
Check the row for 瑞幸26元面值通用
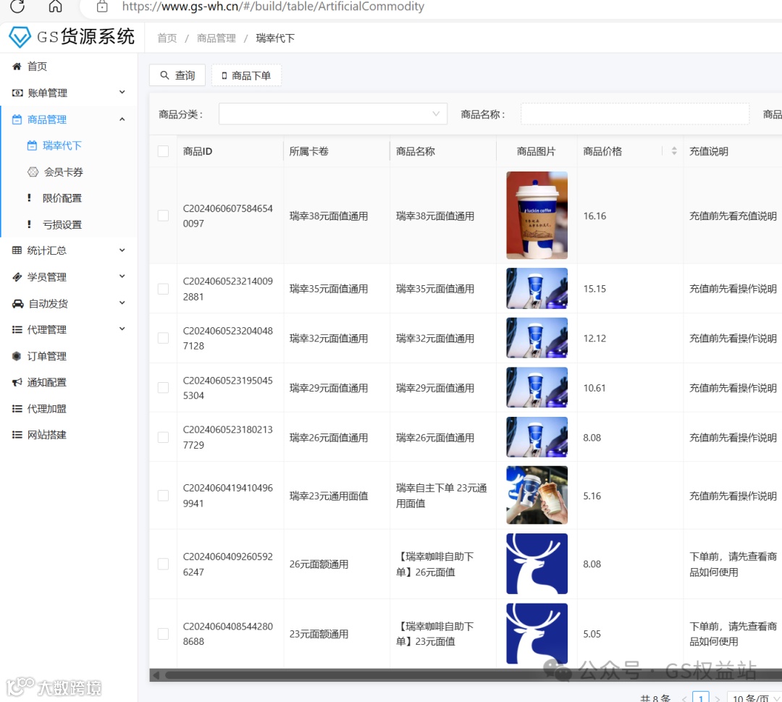click(163, 437)
